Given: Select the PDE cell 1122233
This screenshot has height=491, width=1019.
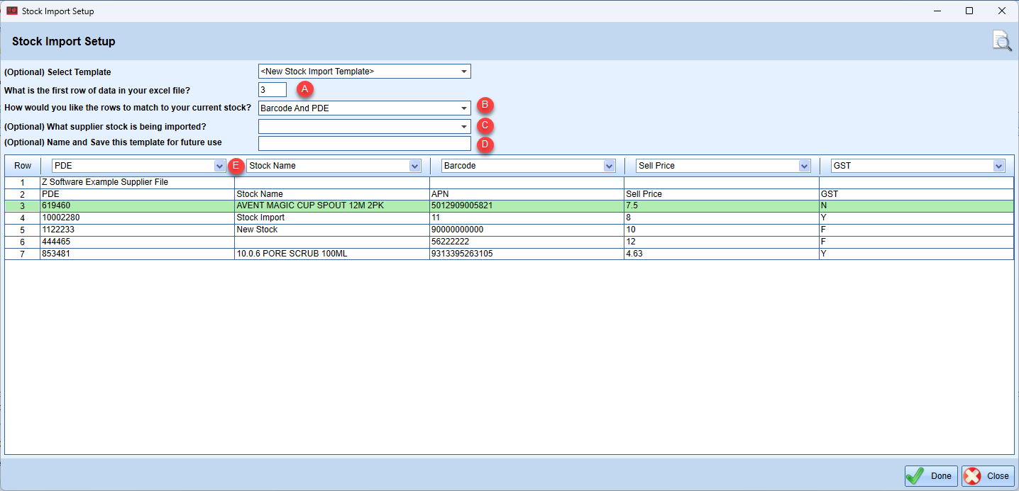Looking at the screenshot, I should click(x=137, y=230).
